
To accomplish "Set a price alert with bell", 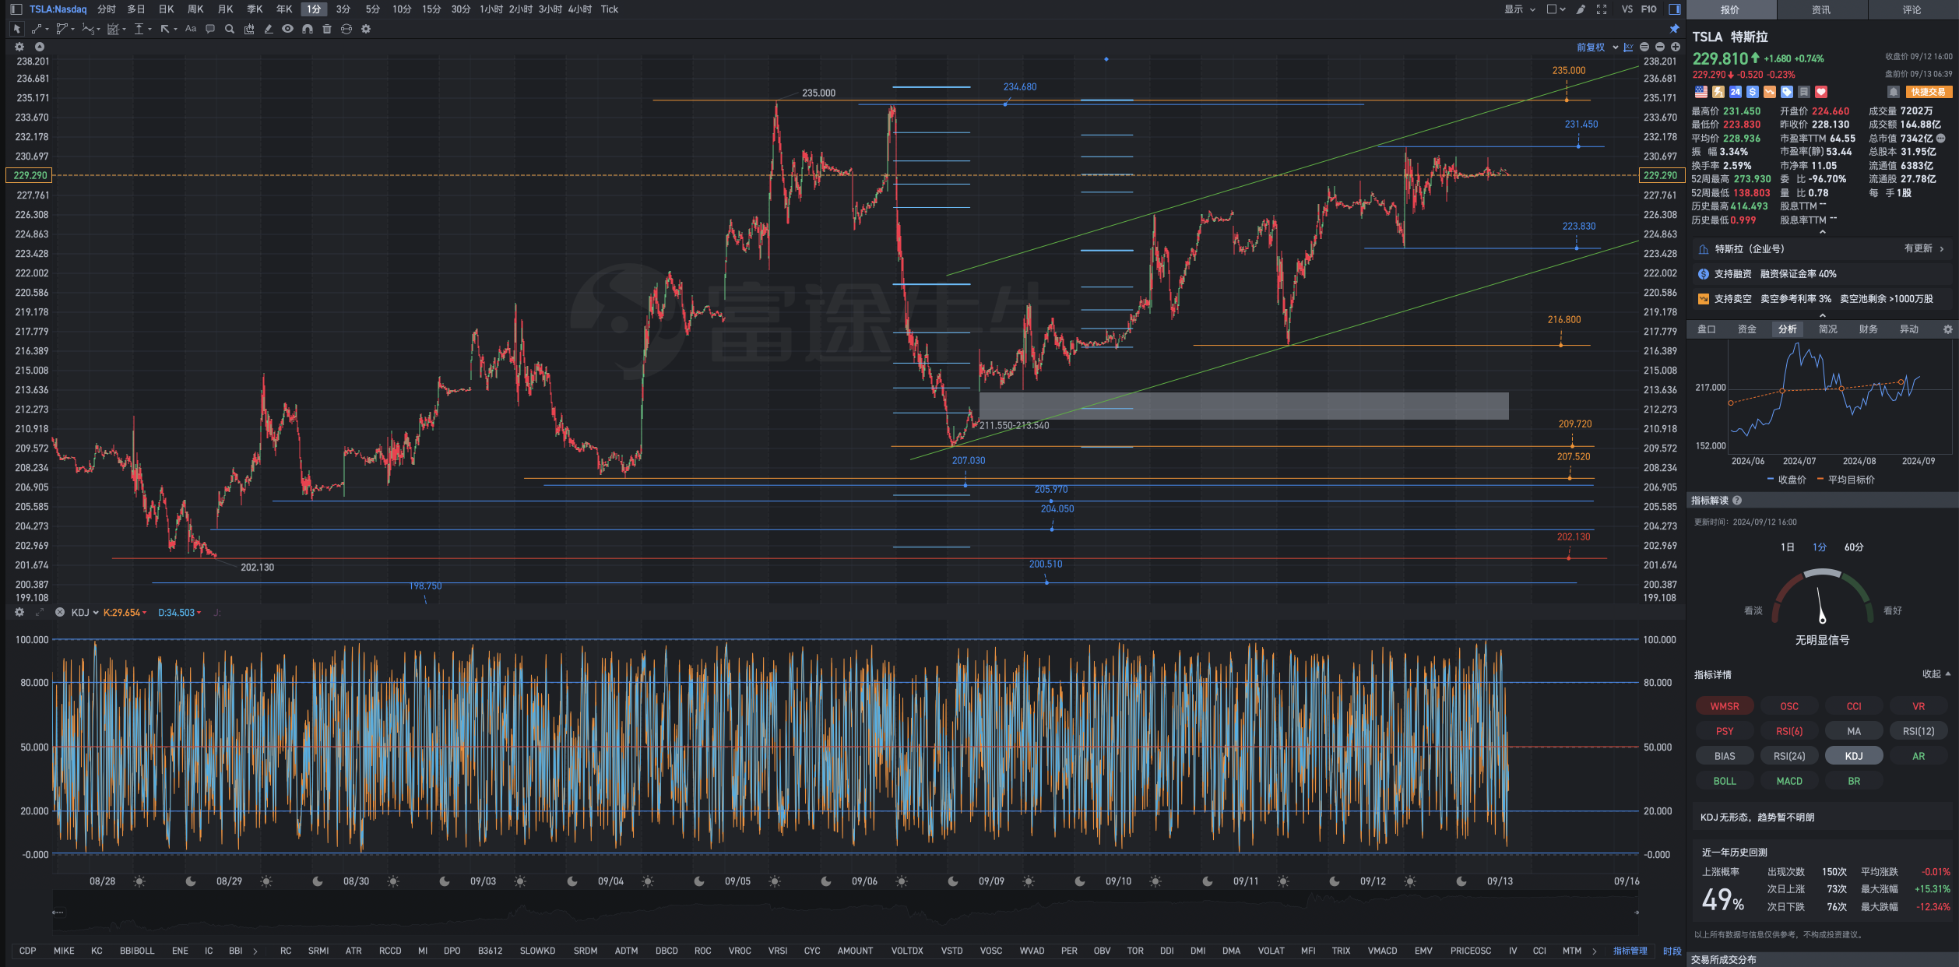I will click(x=1894, y=92).
